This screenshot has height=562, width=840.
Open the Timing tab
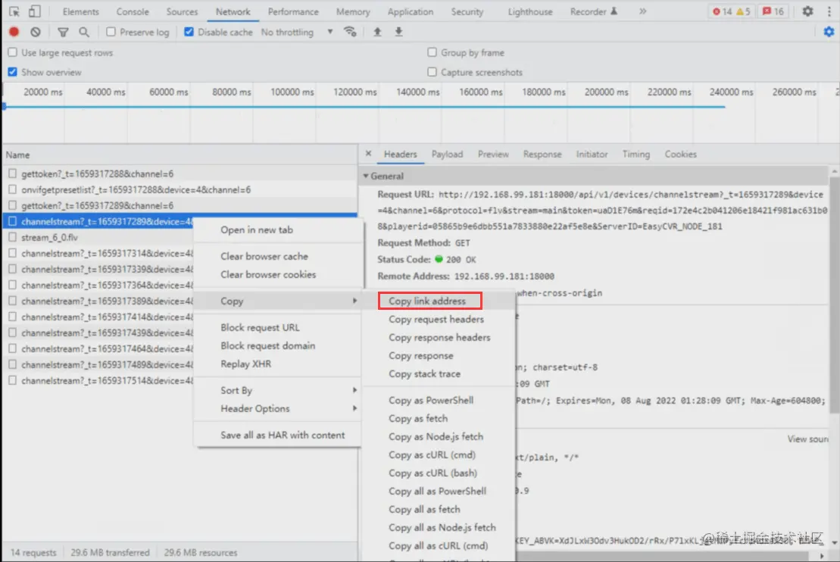click(x=636, y=155)
